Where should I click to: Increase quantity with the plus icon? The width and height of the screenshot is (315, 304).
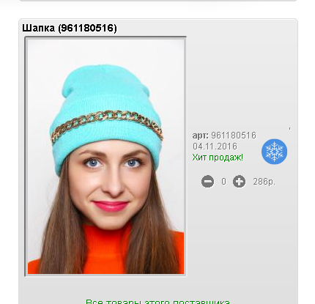tap(239, 182)
